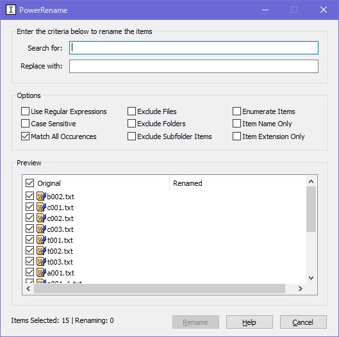Uncheck the c001.txt item checkbox
The width and height of the screenshot is (339, 337).
click(29, 207)
